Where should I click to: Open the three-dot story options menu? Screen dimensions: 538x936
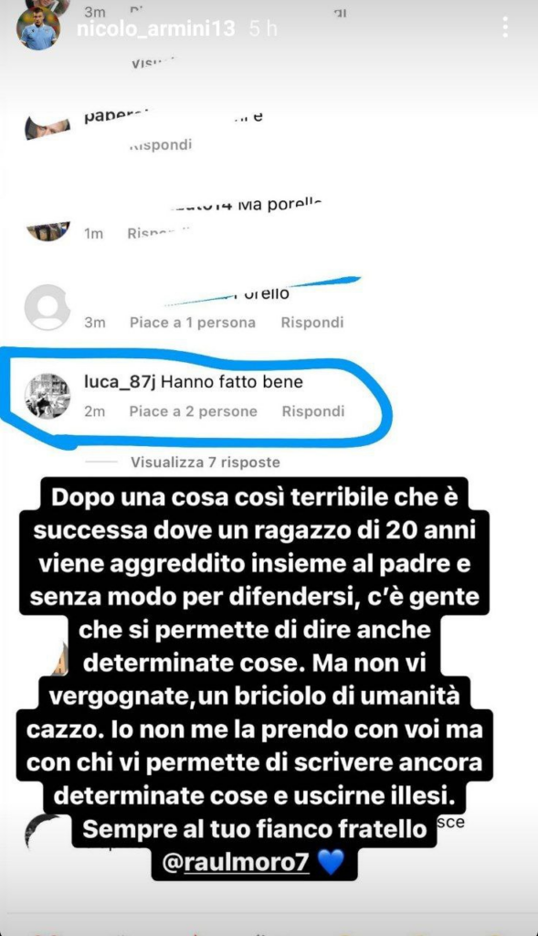point(505,27)
